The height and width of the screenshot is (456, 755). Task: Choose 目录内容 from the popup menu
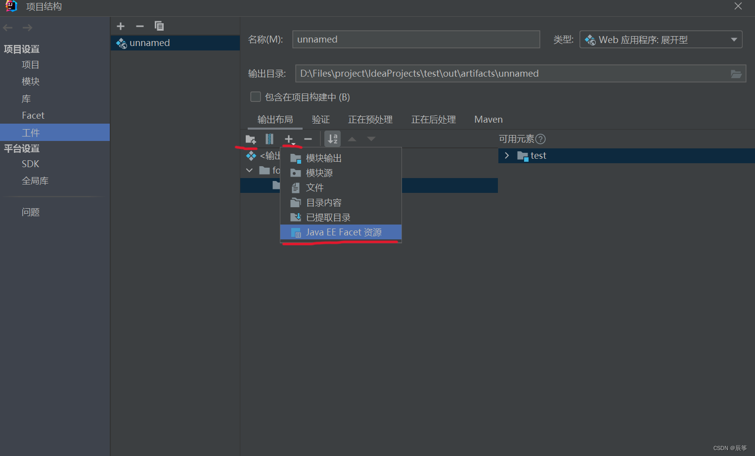point(341,203)
